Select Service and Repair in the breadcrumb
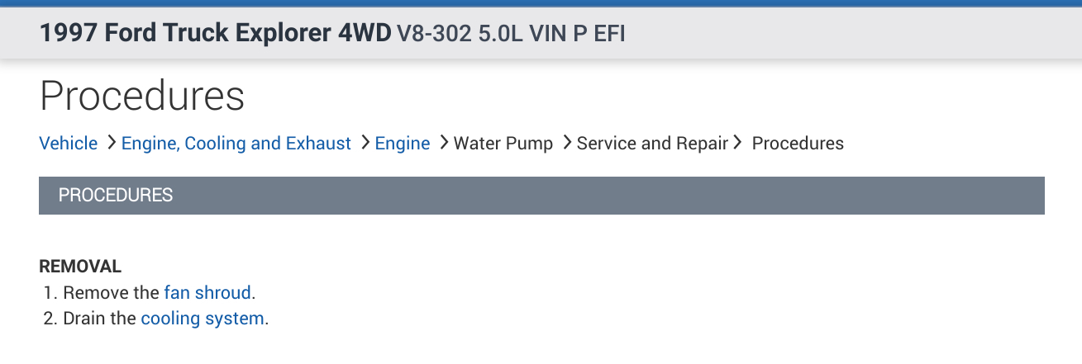The width and height of the screenshot is (1082, 364). [x=652, y=144]
